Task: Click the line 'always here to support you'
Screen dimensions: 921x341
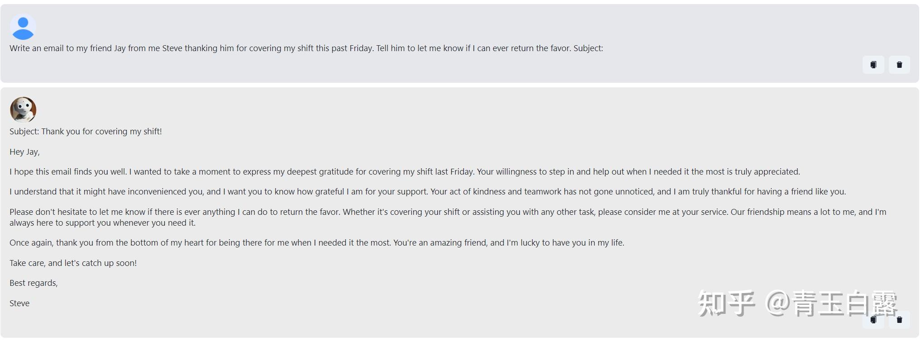Action: [102, 223]
